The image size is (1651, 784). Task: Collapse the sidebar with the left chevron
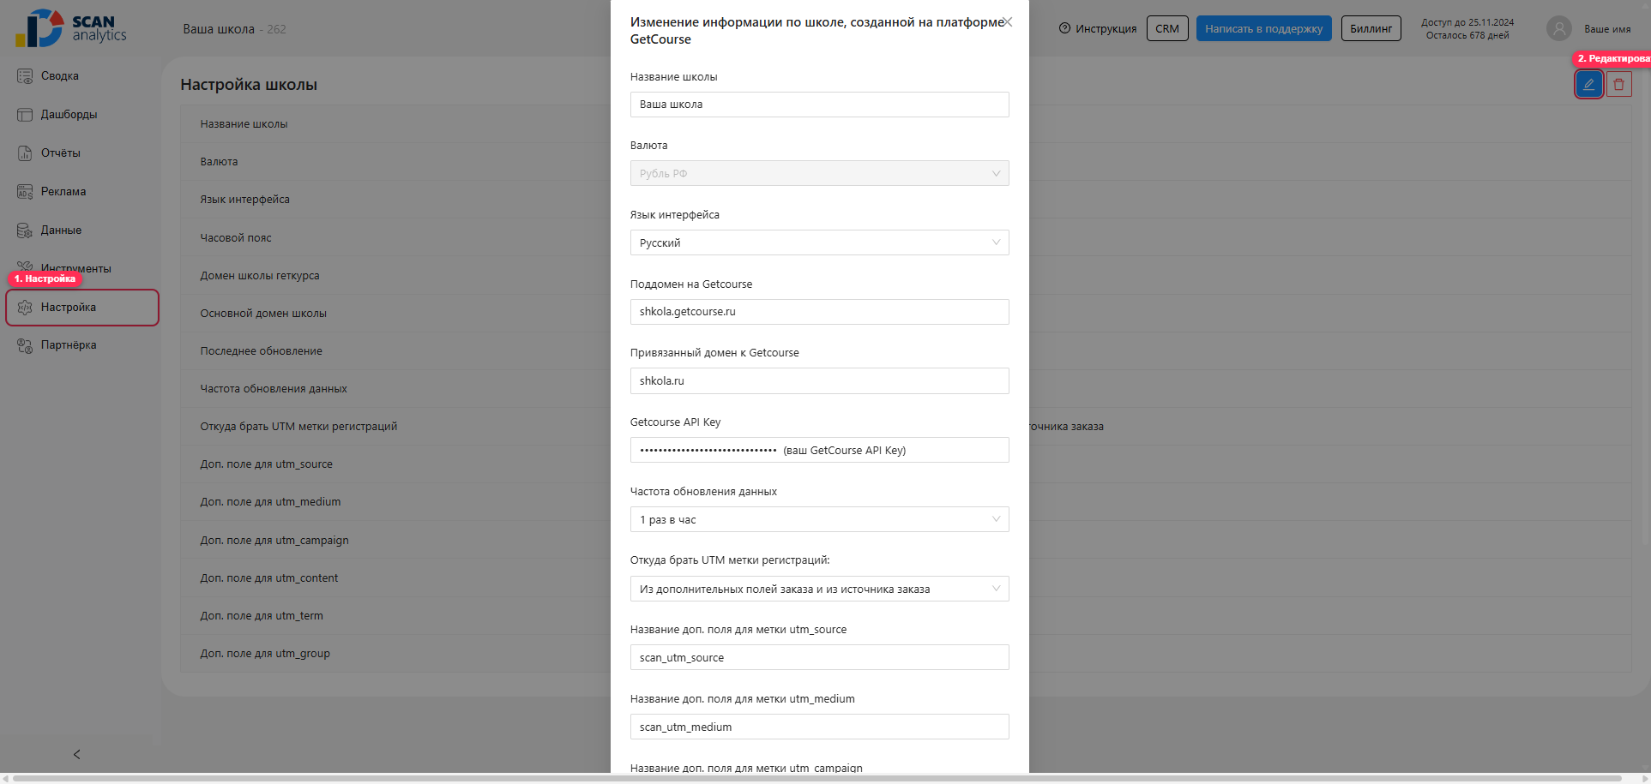click(x=77, y=754)
